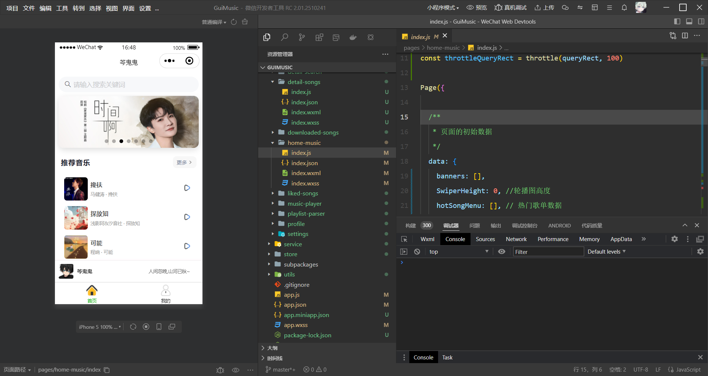Play the song 可能
Viewport: 708px width, 376px height.
tap(187, 246)
